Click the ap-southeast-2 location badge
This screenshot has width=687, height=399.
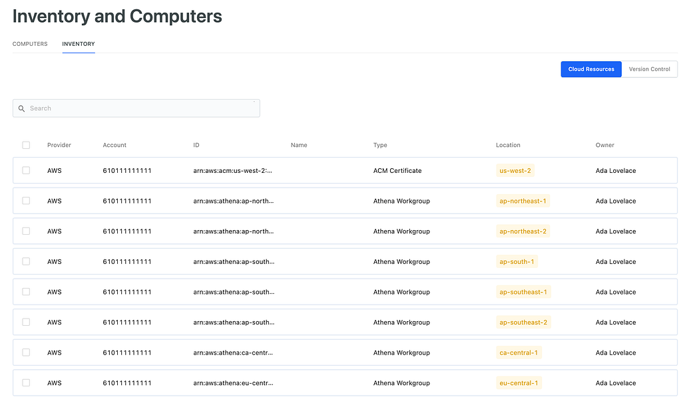(x=523, y=323)
